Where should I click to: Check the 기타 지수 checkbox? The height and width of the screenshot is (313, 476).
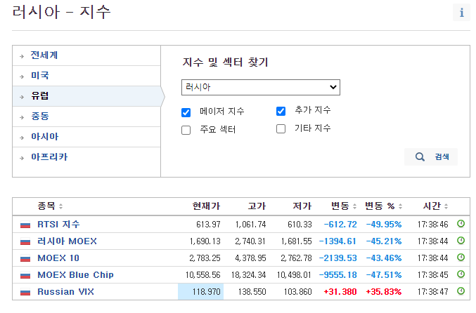point(281,128)
